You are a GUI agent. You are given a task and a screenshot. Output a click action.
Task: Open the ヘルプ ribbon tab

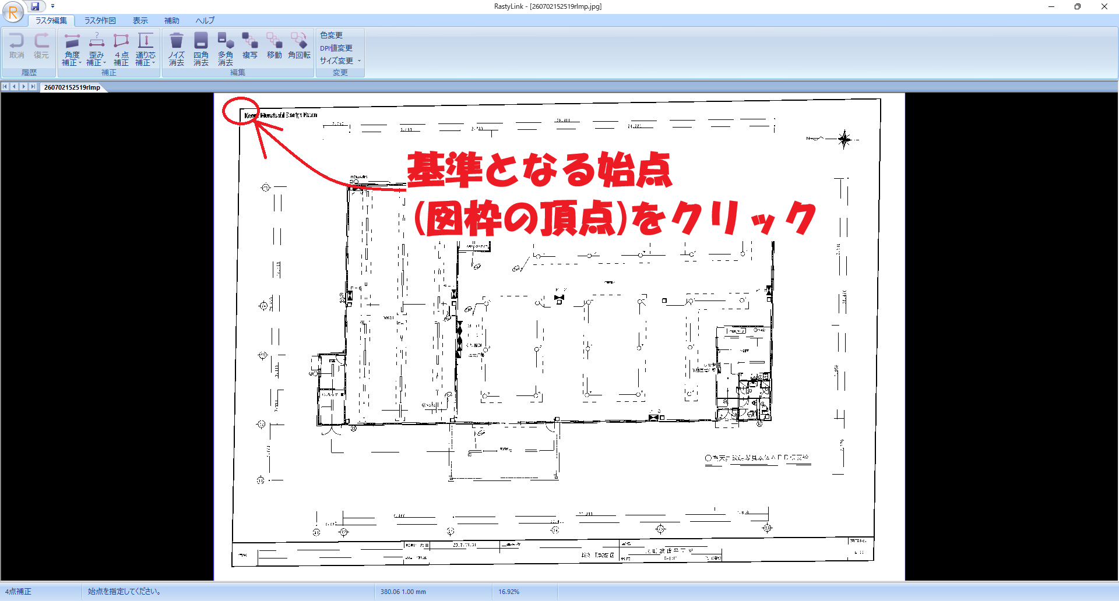coord(205,20)
